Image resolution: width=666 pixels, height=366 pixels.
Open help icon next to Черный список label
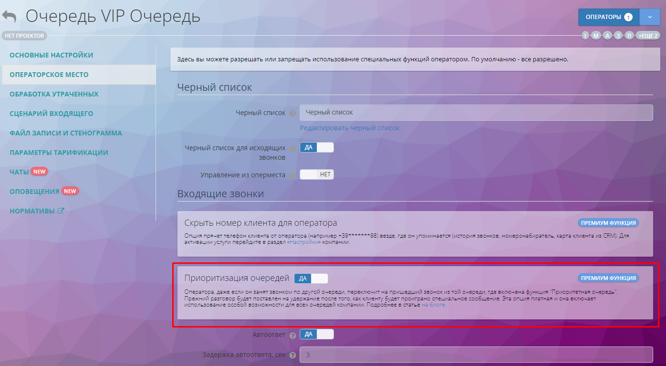tap(293, 113)
